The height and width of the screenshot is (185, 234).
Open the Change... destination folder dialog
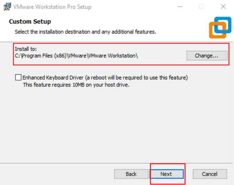coord(207,56)
